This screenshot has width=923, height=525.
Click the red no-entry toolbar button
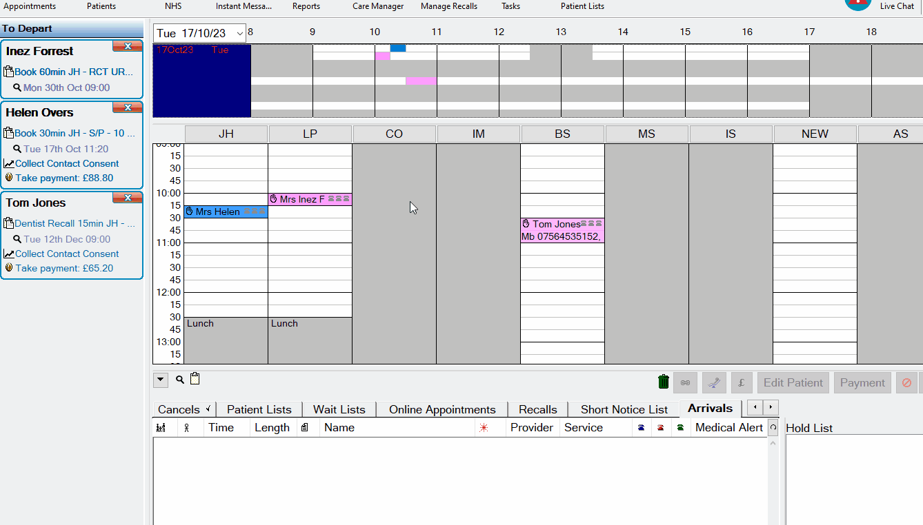pos(906,383)
